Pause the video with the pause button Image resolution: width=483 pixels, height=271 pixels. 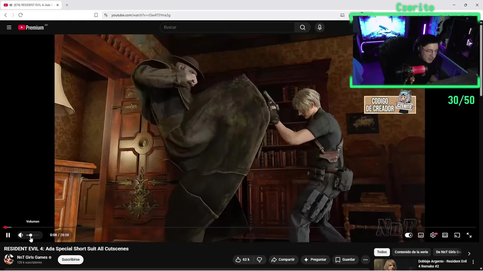point(8,235)
